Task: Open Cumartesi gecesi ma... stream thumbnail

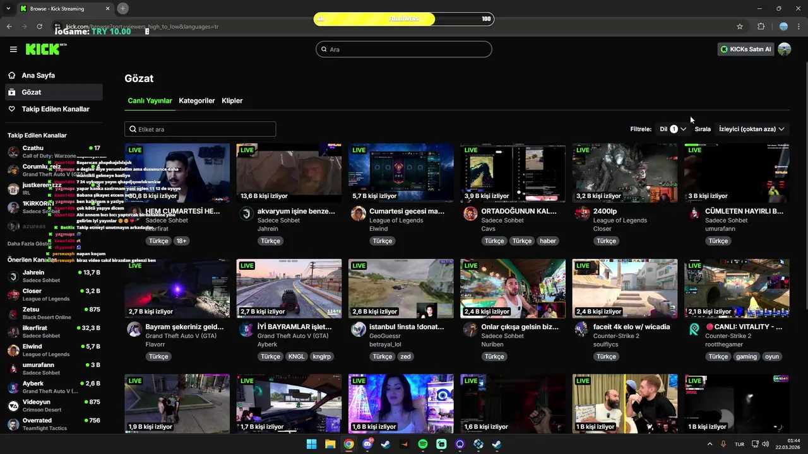Action: pos(401,173)
